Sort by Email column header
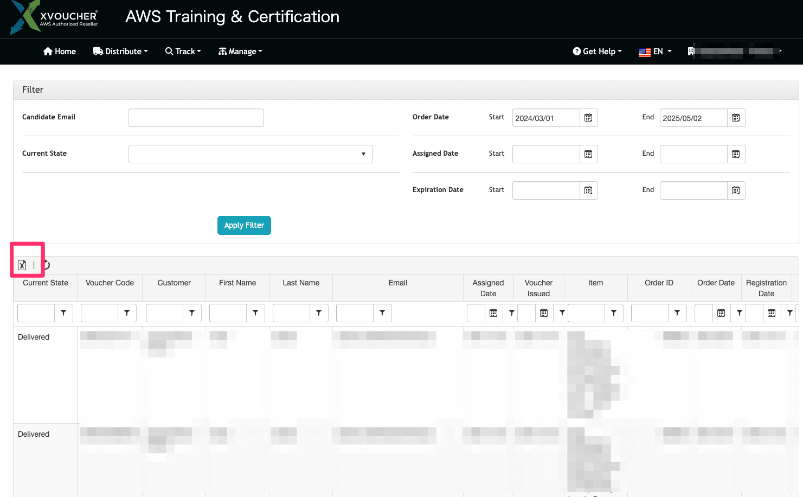This screenshot has width=803, height=497. click(398, 283)
